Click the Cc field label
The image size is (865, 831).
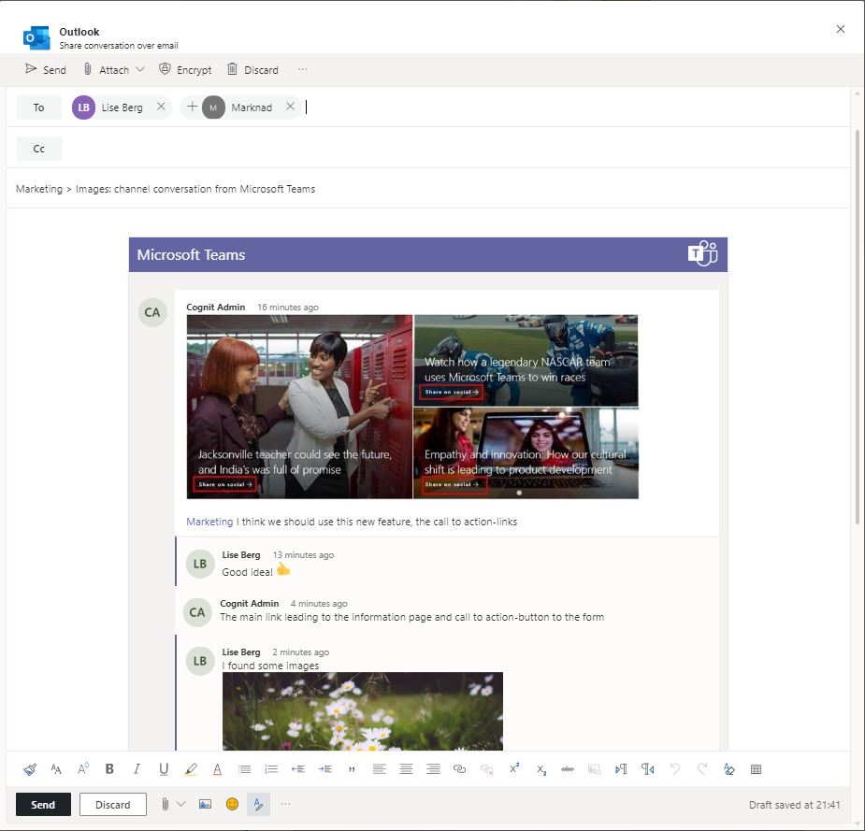click(x=38, y=148)
